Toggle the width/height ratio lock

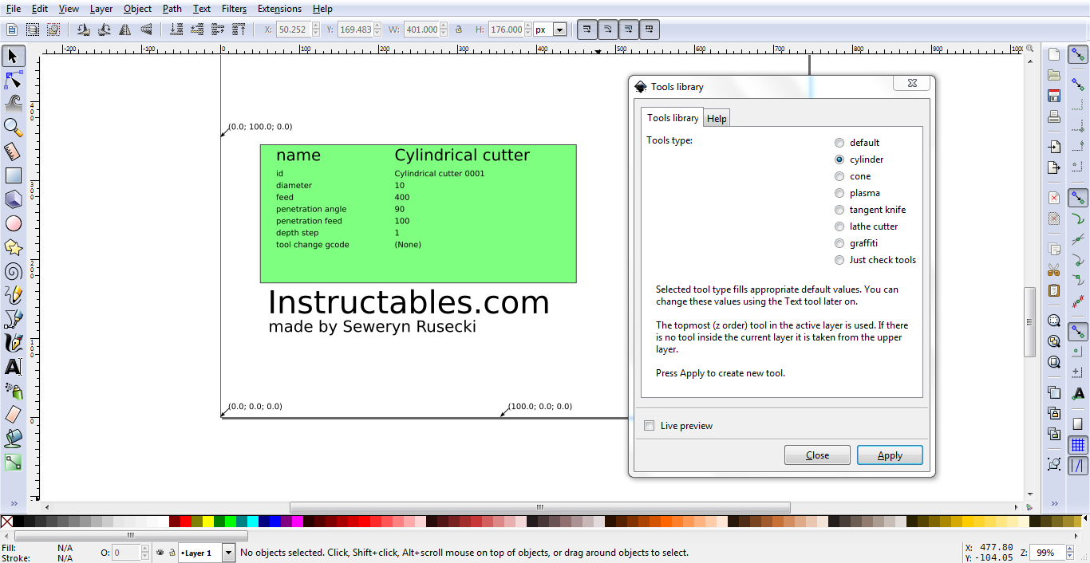(x=459, y=30)
